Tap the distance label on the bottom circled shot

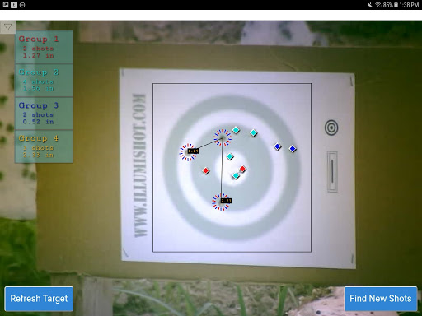(226, 201)
